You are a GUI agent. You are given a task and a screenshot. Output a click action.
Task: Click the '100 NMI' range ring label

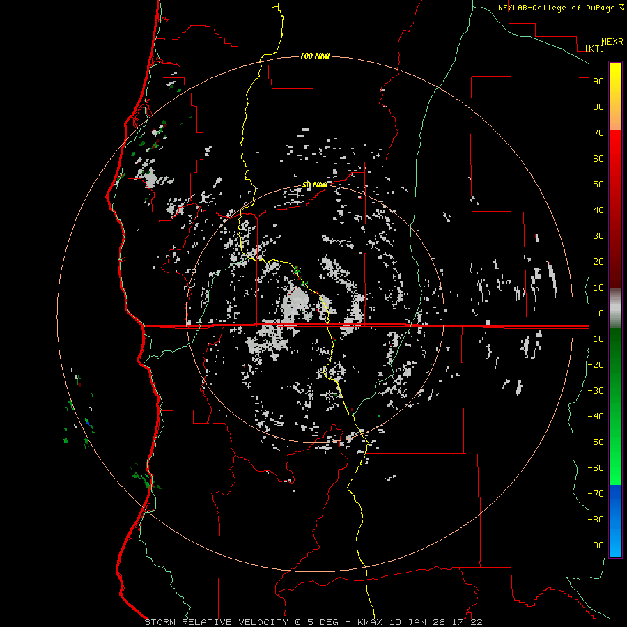click(x=315, y=56)
